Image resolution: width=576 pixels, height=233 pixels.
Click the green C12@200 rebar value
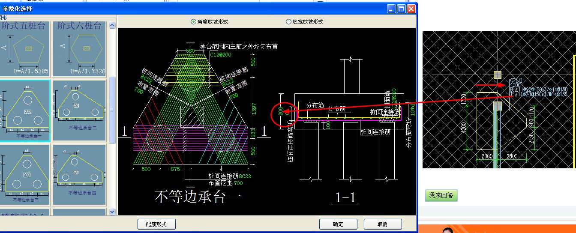[221, 55]
